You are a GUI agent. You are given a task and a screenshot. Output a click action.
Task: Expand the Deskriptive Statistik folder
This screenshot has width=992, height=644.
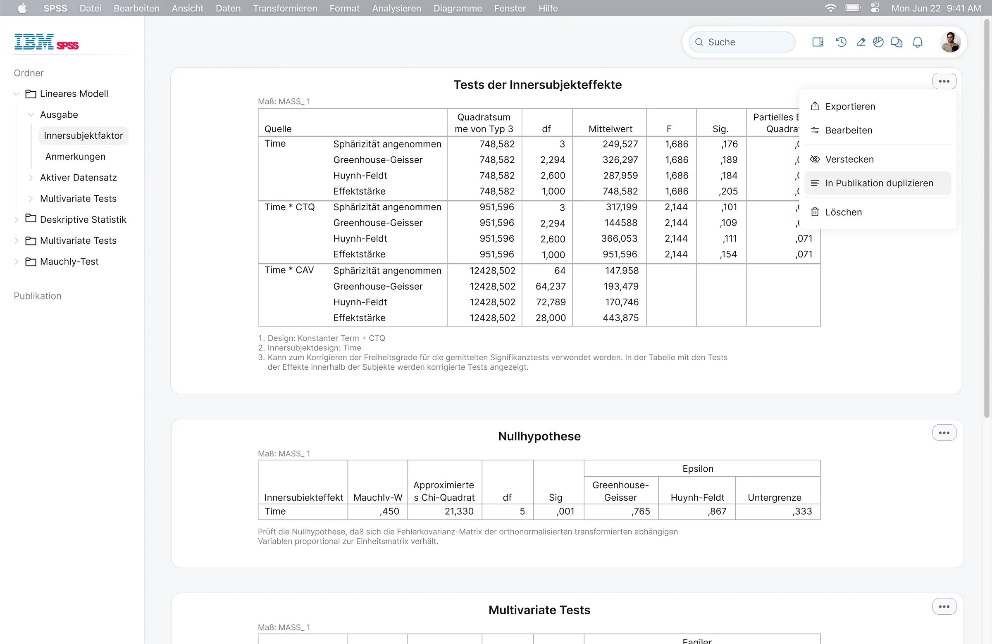(17, 219)
